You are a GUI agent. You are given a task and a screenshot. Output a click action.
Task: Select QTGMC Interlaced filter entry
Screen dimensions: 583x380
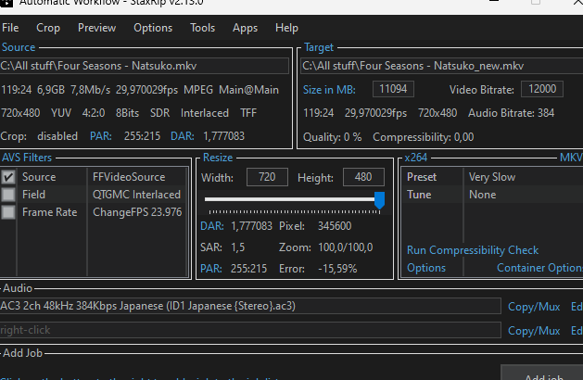(136, 195)
